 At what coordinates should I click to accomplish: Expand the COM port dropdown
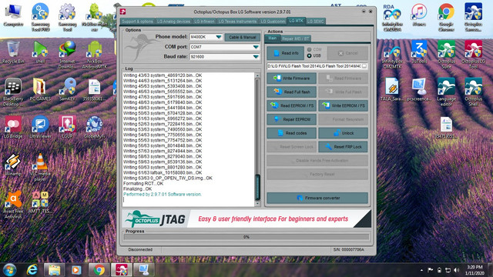click(x=256, y=47)
